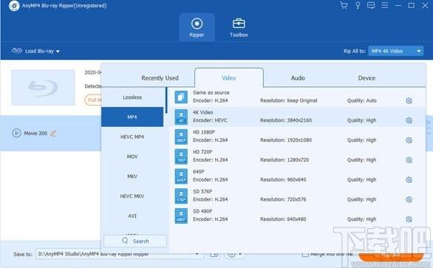Viewport: 433px width, 268px height.
Task: Select the 640P profile icon
Action: coord(181,176)
